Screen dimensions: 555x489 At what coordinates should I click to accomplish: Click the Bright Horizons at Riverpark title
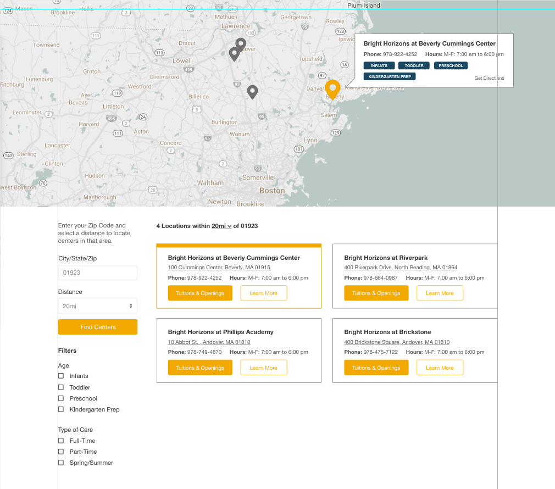[x=386, y=258]
